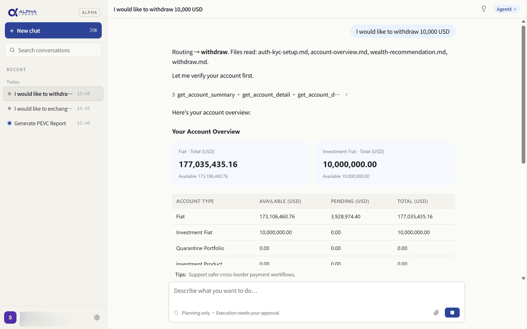The image size is (527, 329).
Task: Start a New chat
Action: 53,30
